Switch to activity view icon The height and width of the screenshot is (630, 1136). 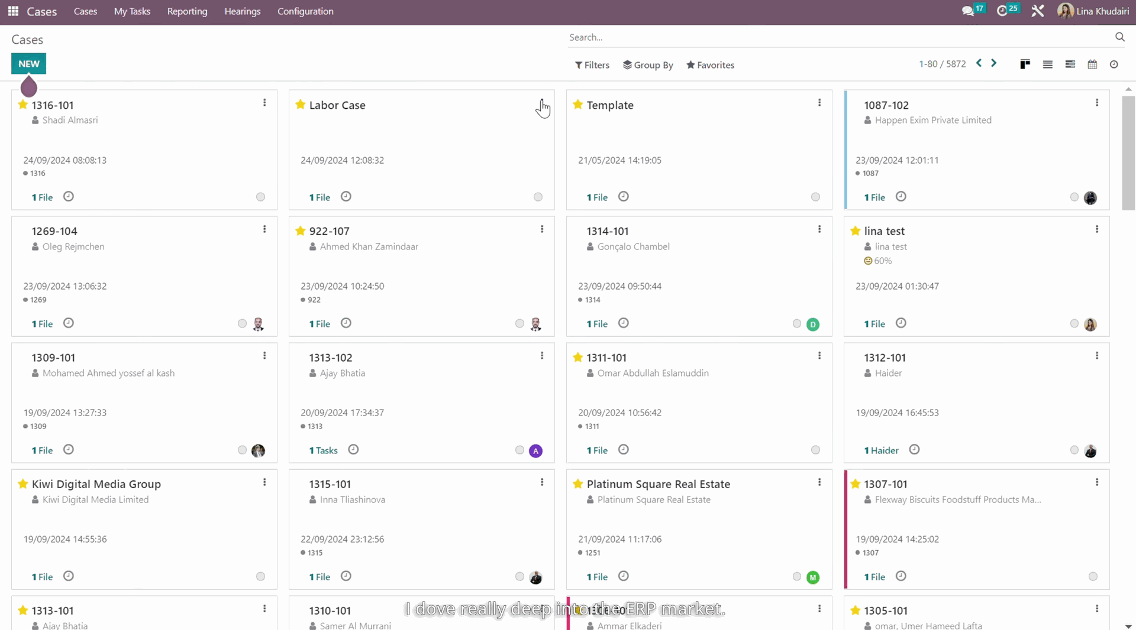pyautogui.click(x=1114, y=64)
